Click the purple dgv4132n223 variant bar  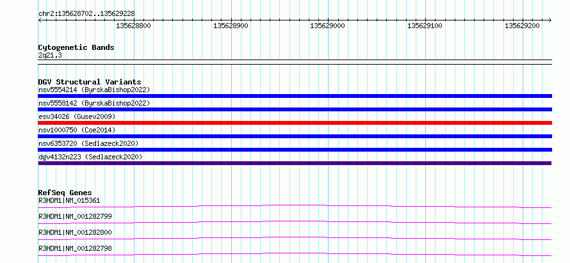[x=295, y=163]
